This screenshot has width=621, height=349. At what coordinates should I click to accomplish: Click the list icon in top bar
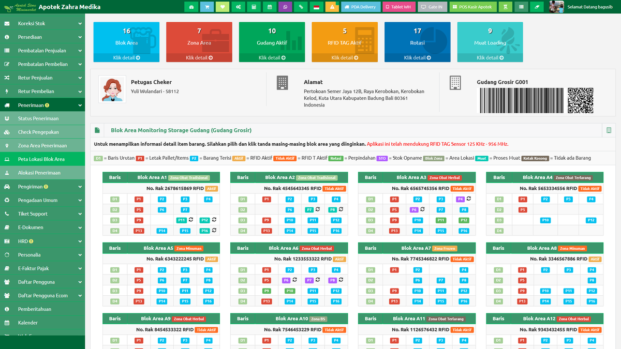click(522, 7)
